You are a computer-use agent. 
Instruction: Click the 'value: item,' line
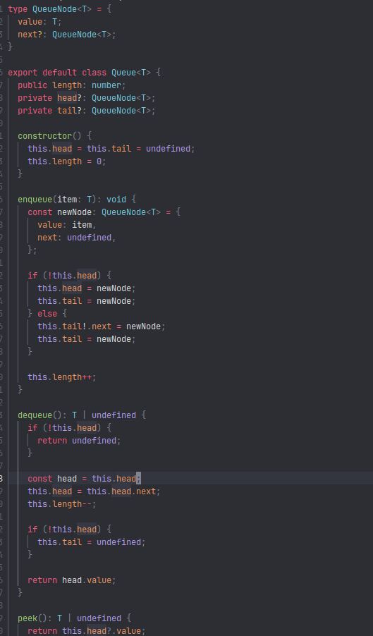click(x=67, y=225)
